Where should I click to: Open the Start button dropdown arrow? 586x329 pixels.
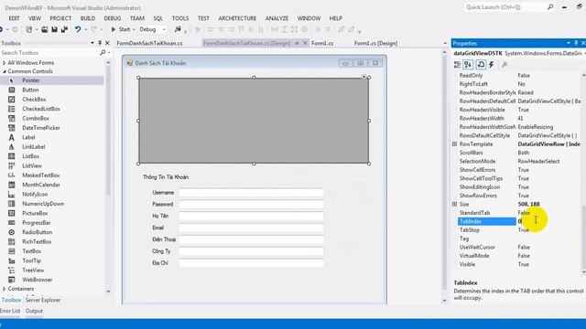click(134, 29)
